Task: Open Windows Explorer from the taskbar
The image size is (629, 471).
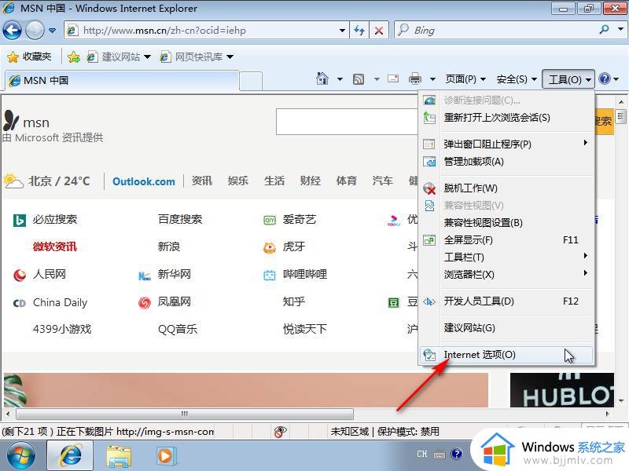Action: [x=119, y=456]
